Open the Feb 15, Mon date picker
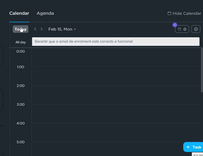203x156 pixels. coord(60,29)
